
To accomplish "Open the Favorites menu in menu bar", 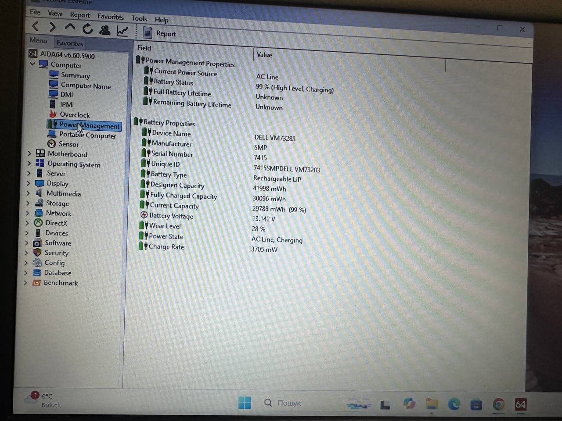I will coord(111,16).
